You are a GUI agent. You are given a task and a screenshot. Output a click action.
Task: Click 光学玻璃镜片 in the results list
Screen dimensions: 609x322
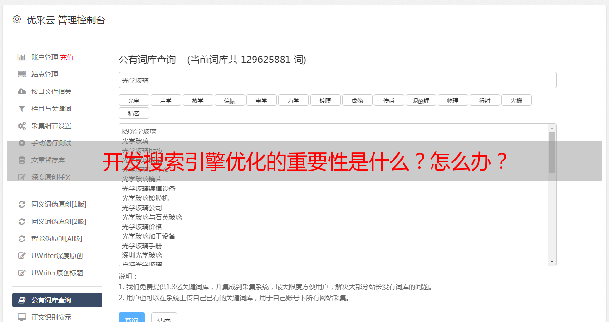click(142, 179)
